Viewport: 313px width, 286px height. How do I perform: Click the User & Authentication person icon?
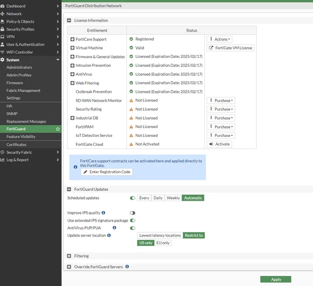pyautogui.click(x=2, y=44)
